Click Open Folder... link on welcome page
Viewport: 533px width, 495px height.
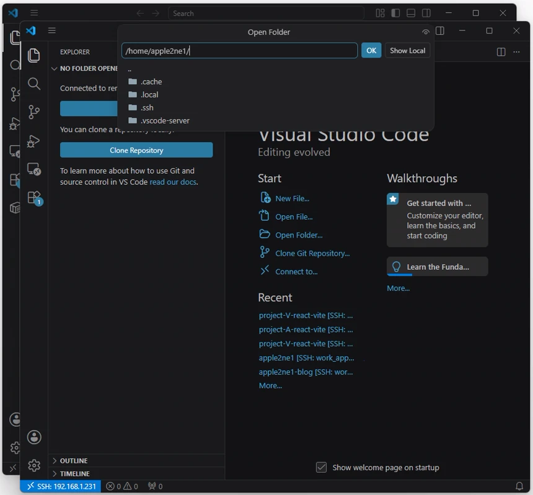click(291, 234)
